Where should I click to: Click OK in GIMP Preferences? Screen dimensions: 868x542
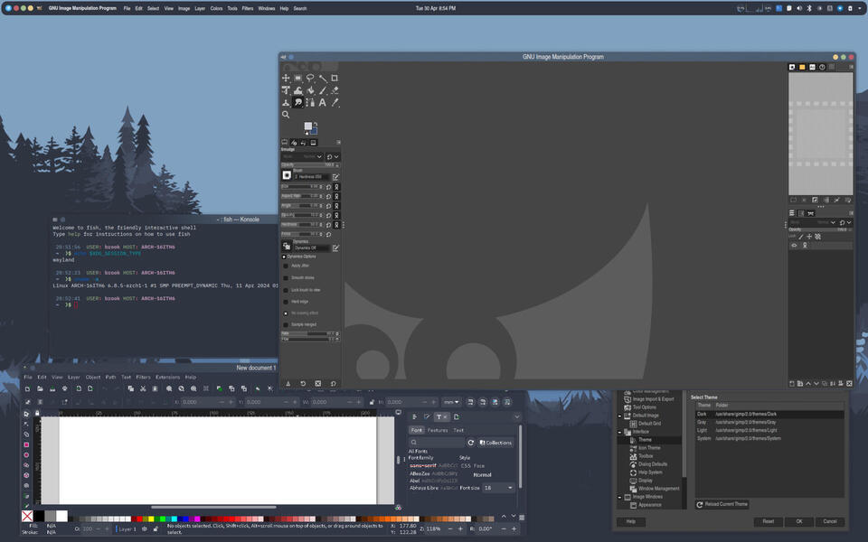pos(798,521)
